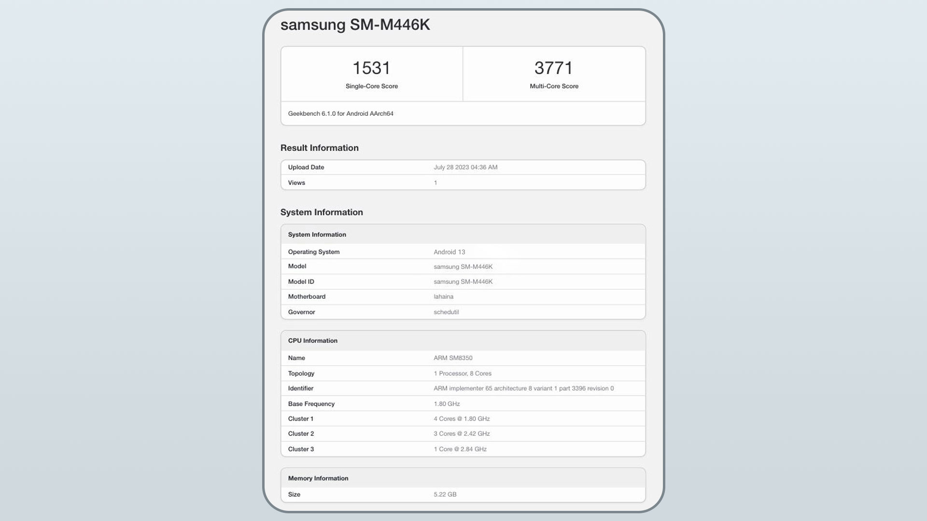Select '1 Core @ 2.84 GHz' value
Screen dimensions: 927x521
click(460, 449)
